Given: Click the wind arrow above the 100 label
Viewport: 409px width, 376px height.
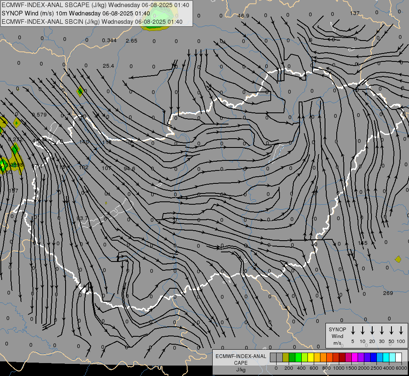Looking at the screenshot, I should click(x=401, y=330).
